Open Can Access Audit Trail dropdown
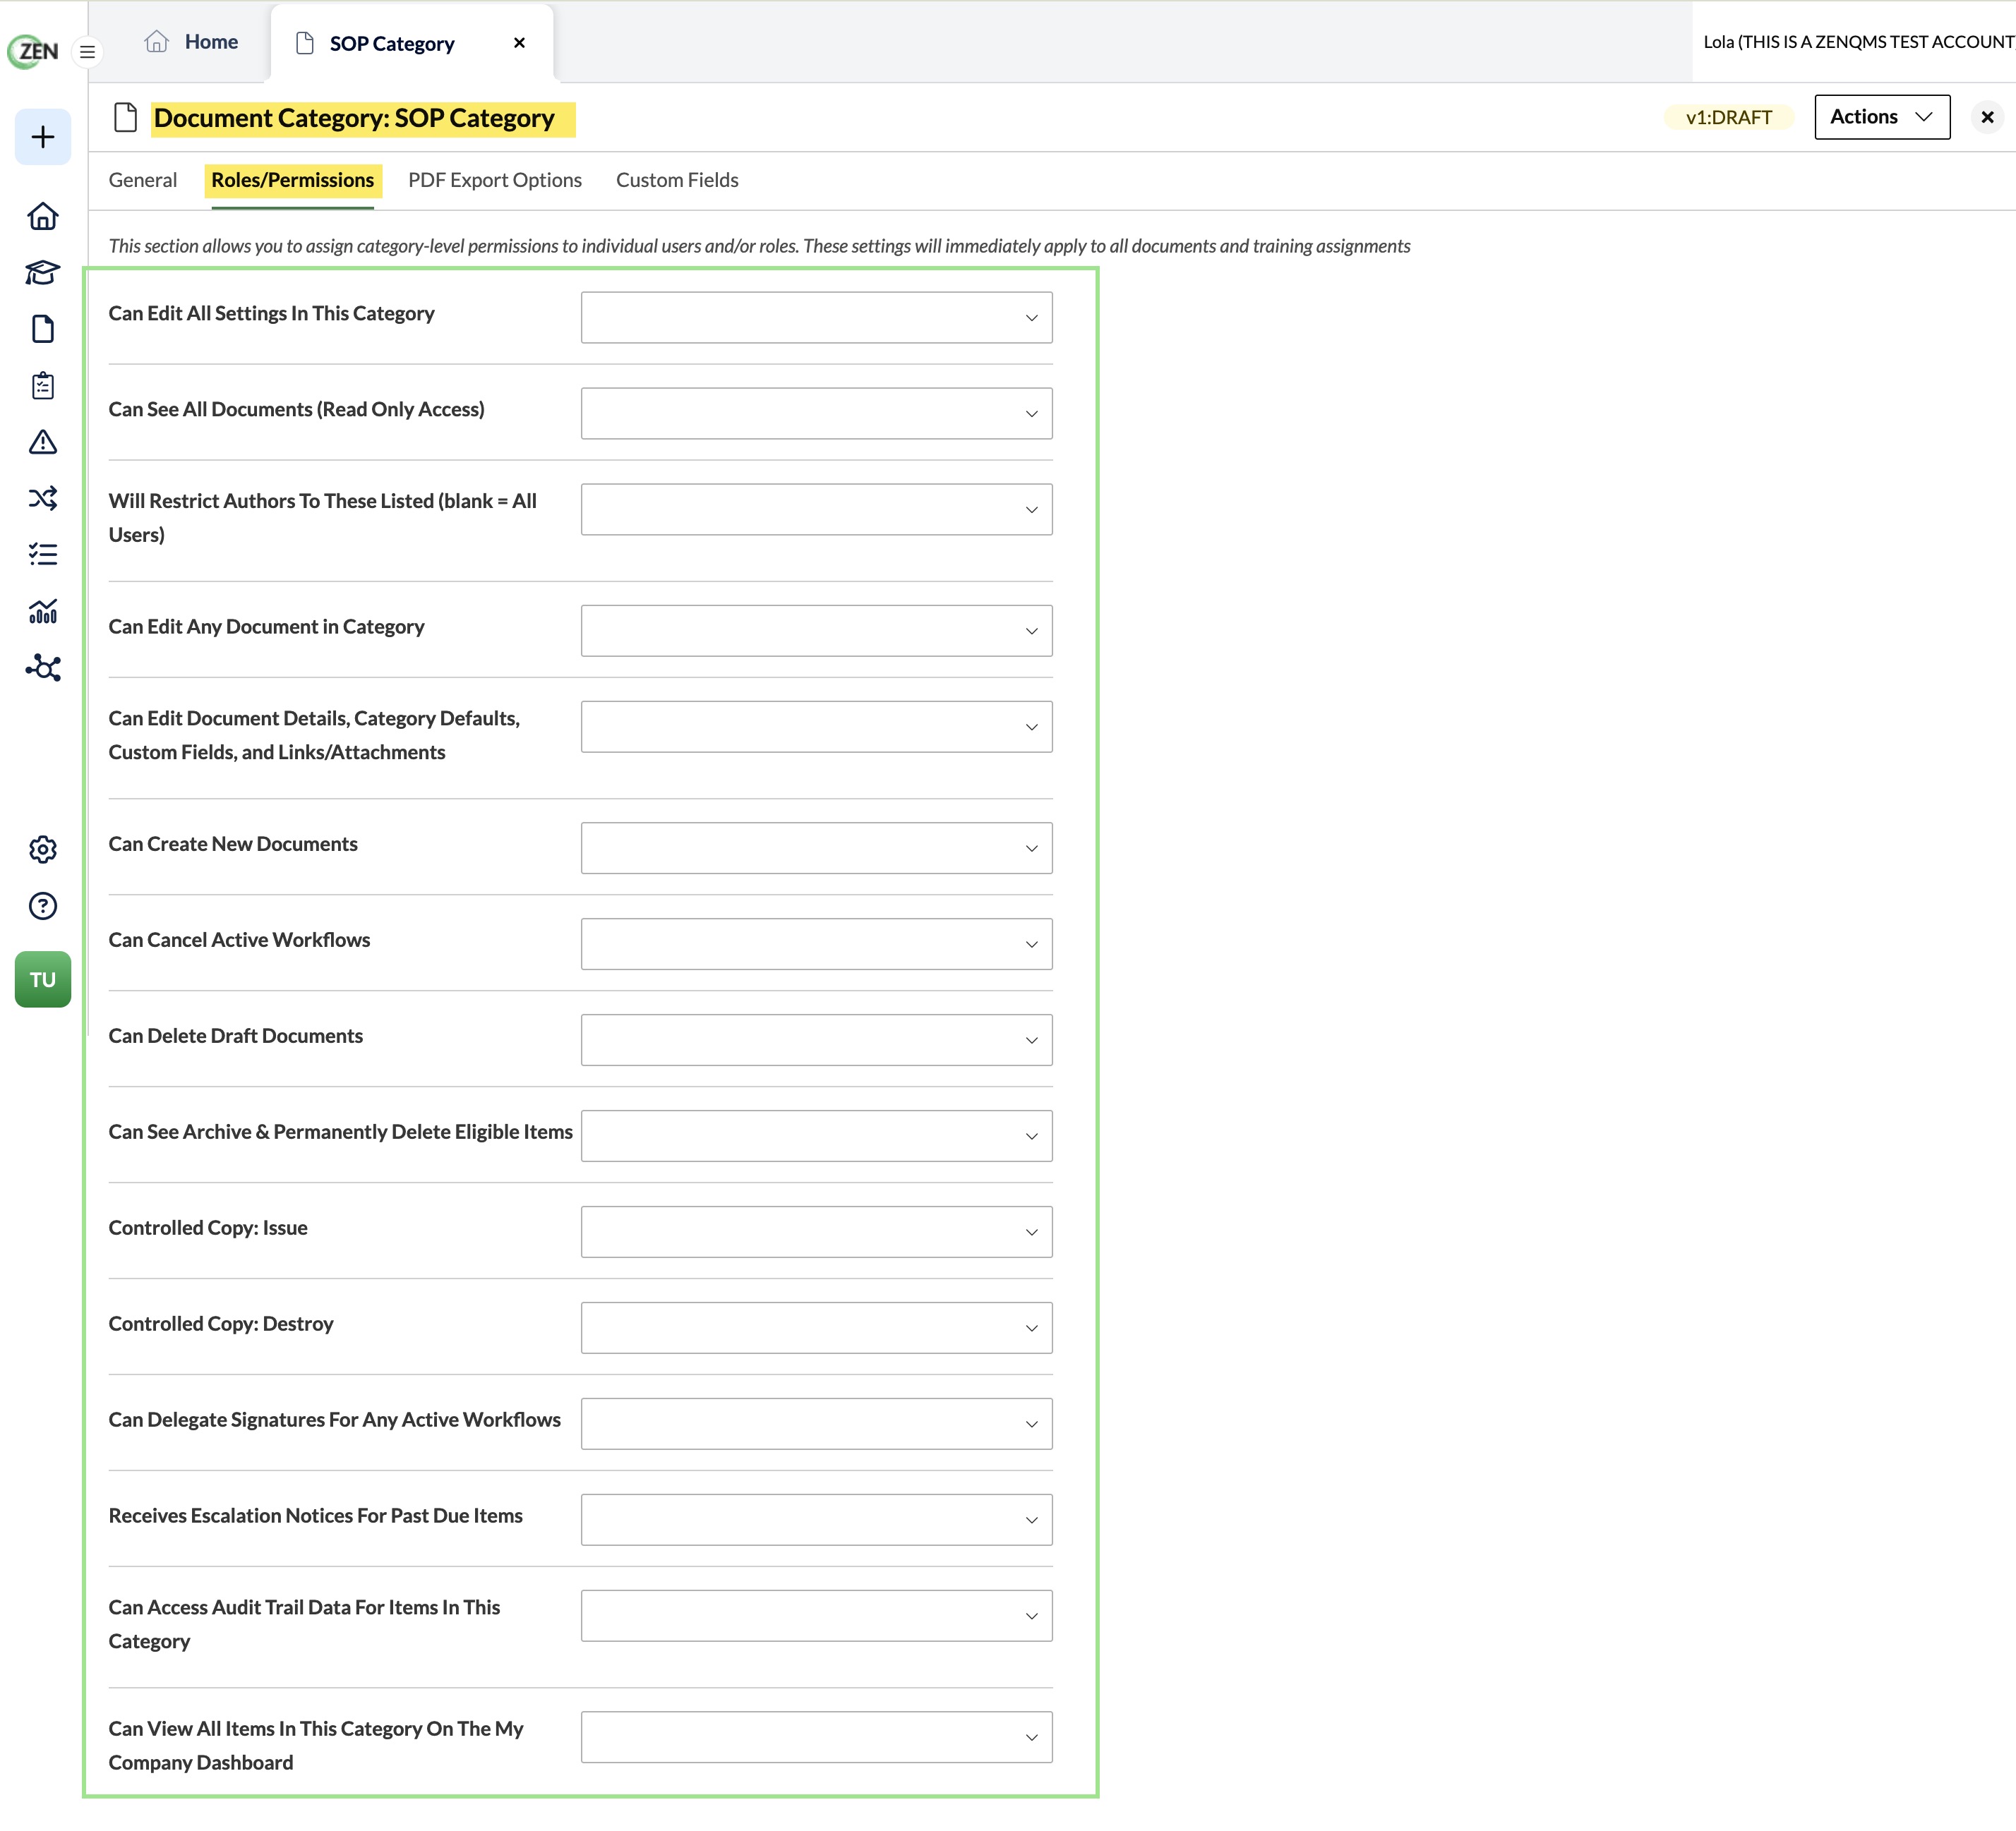Image resolution: width=2016 pixels, height=1831 pixels. [816, 1616]
